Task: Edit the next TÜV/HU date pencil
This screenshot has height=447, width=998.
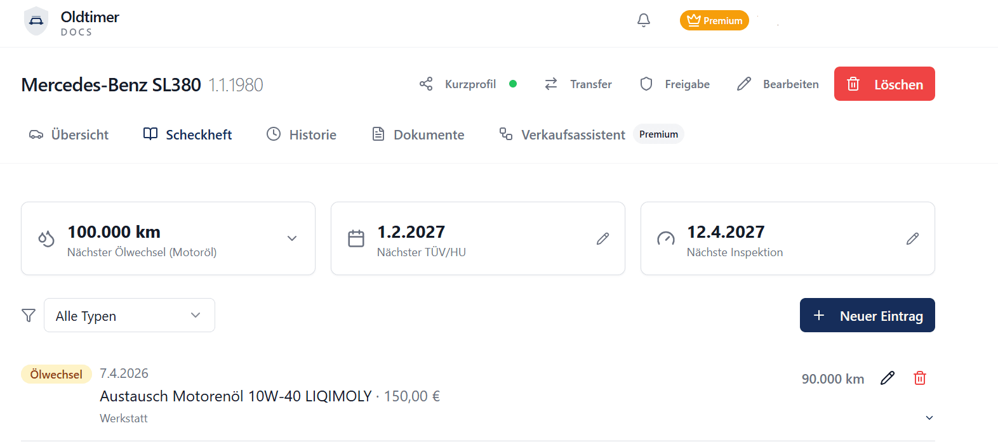Action: pos(603,238)
